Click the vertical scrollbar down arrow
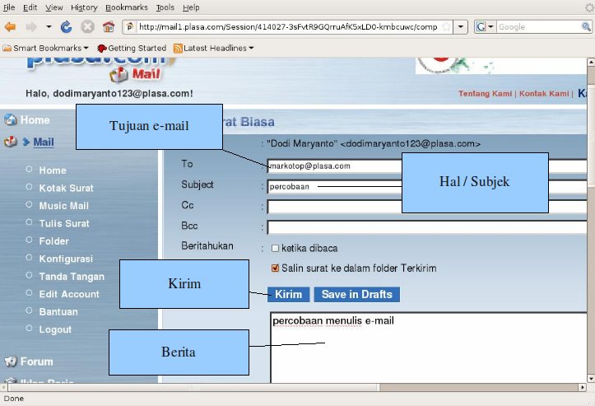595x406 pixels. [591, 379]
